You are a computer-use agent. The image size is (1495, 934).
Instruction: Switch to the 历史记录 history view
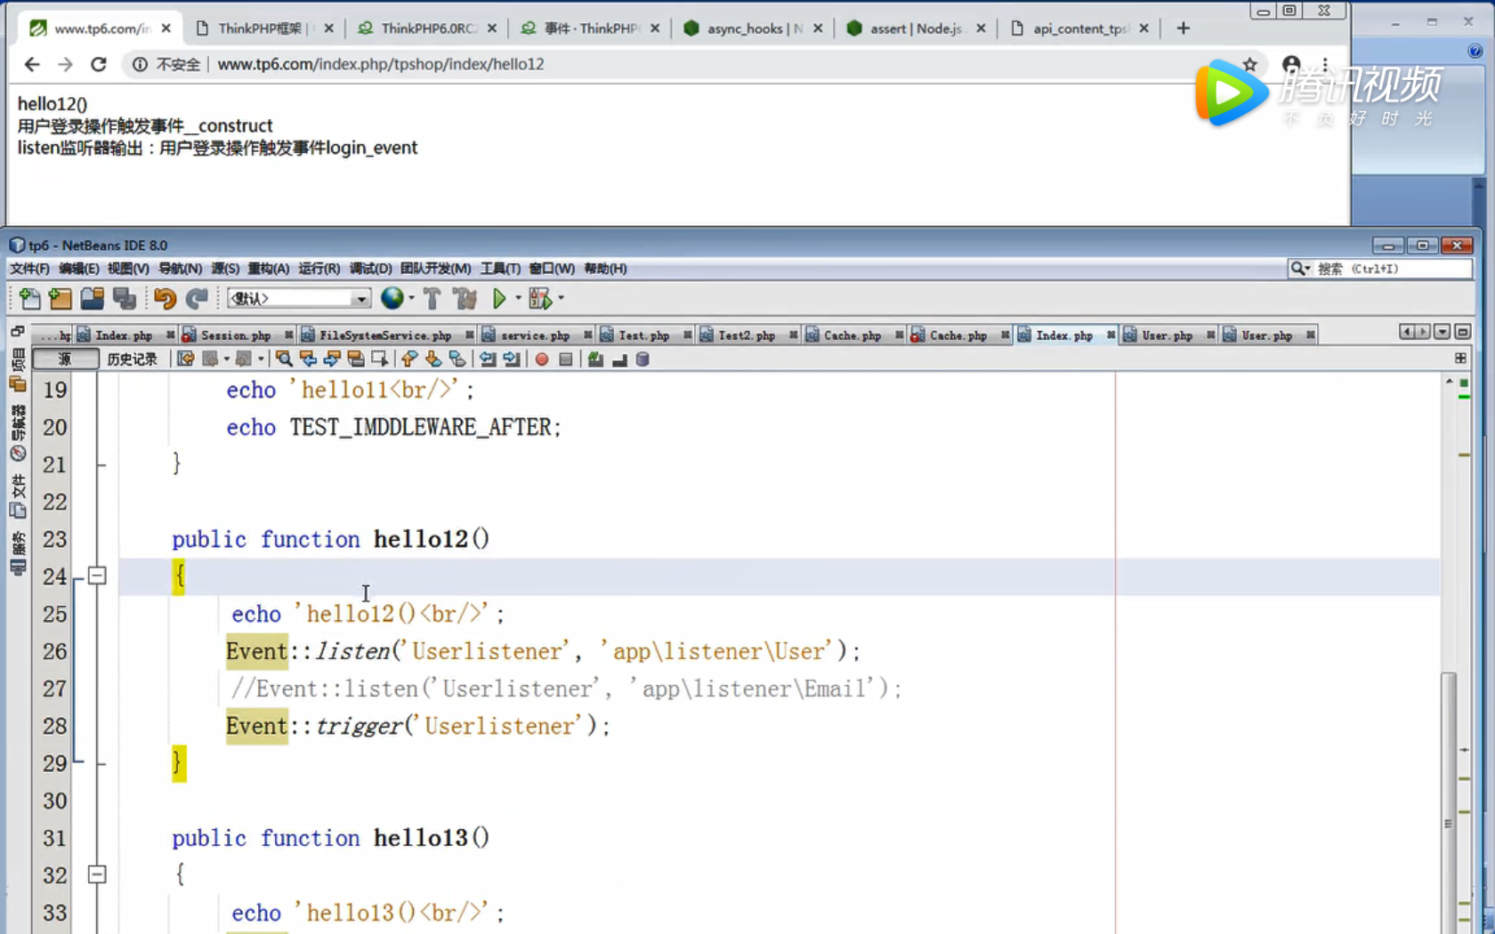point(132,359)
